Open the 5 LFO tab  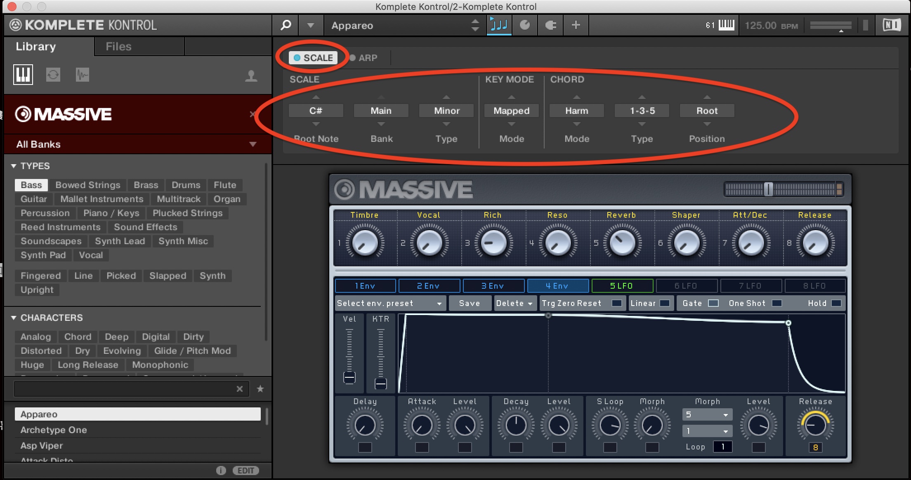pos(622,286)
